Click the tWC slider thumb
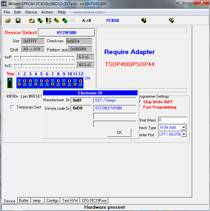The height and width of the screenshot is (211, 210). pyautogui.click(x=21, y=65)
